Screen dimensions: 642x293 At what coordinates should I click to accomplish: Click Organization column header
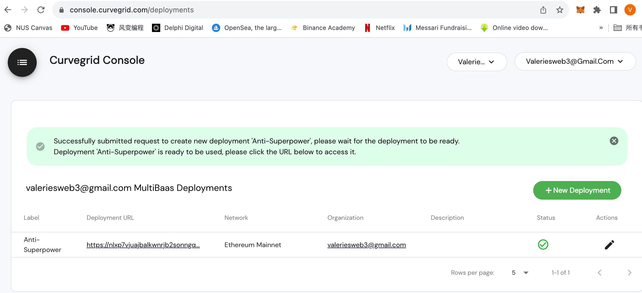[345, 218]
